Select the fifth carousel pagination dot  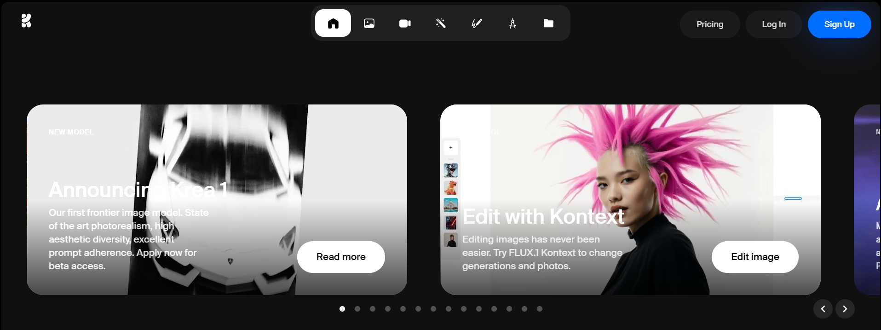[403, 309]
